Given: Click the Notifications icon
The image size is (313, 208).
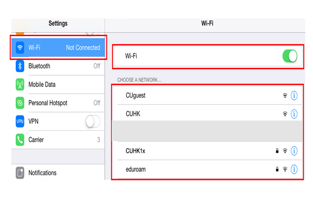Looking at the screenshot, I should pyautogui.click(x=20, y=173).
